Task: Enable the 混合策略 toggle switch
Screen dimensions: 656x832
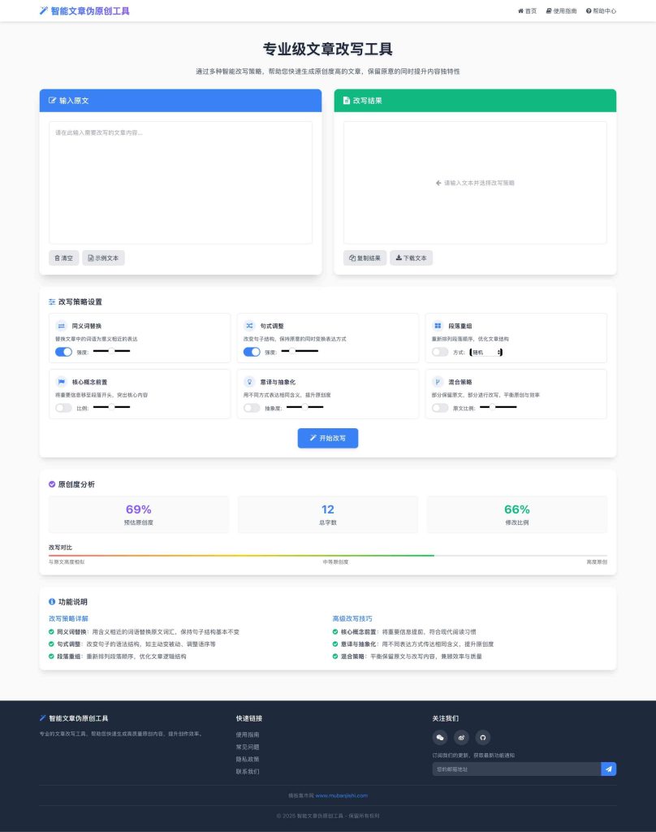Action: pos(440,408)
